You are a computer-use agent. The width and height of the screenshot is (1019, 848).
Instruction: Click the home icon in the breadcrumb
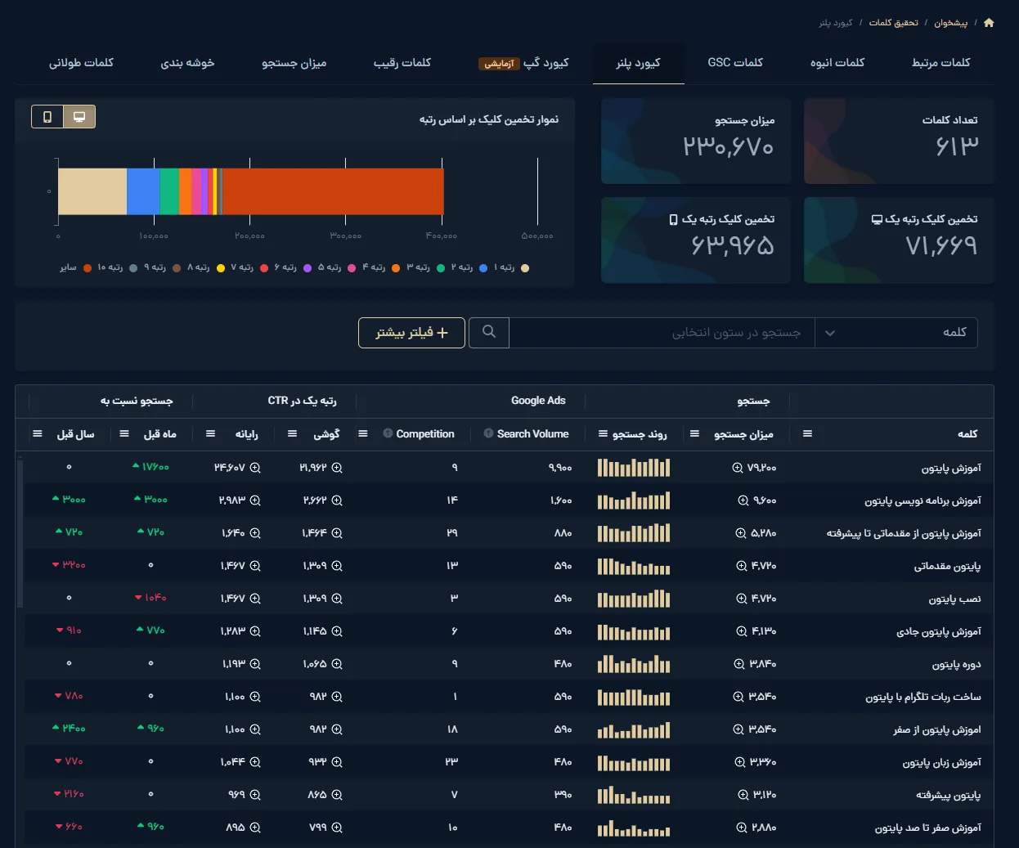pos(989,23)
